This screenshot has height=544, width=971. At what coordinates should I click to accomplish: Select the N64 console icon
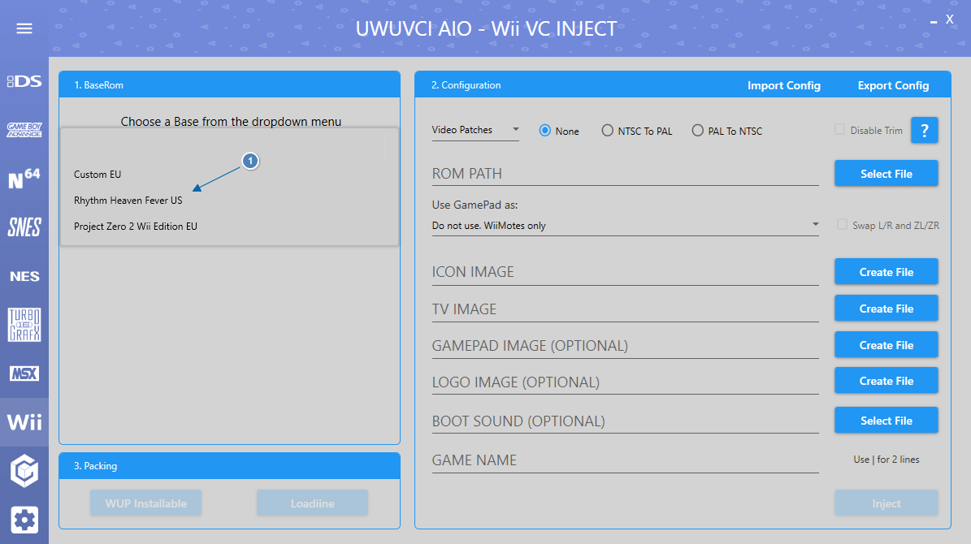(24, 179)
